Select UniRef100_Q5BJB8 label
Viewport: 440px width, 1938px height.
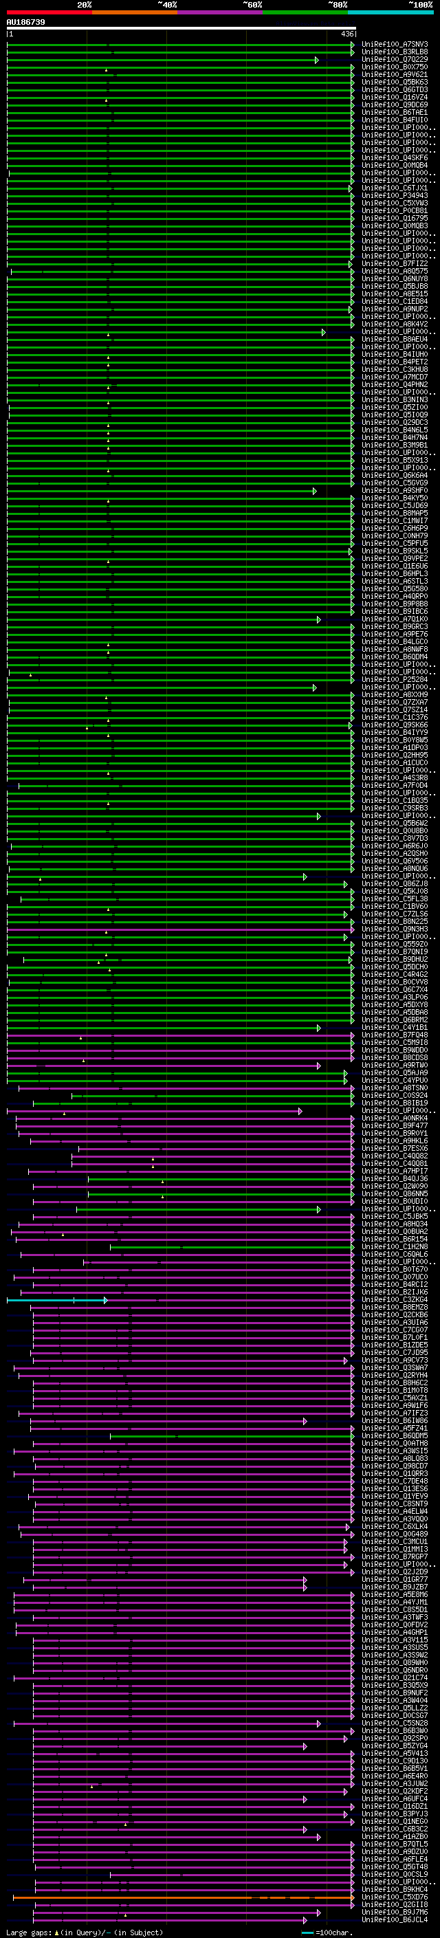[395, 286]
